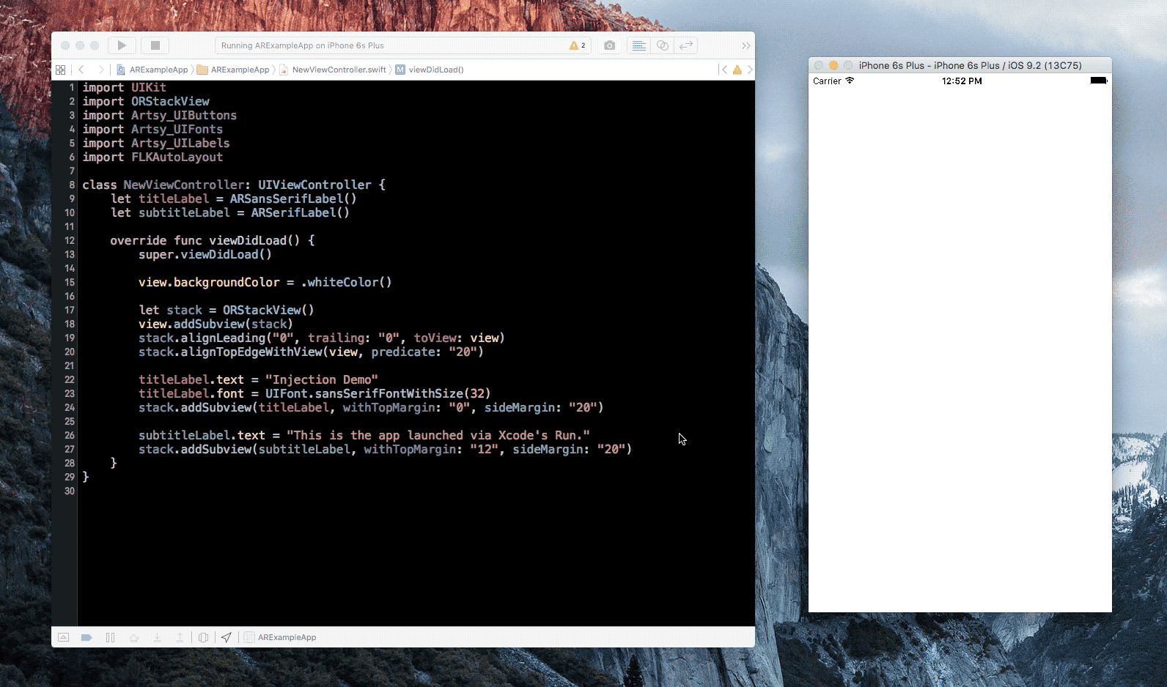The width and height of the screenshot is (1167, 687).
Task: Open the Version editor
Action: [x=686, y=45]
